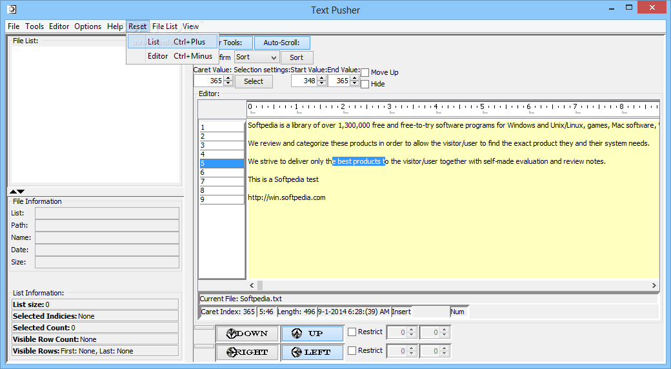Image resolution: width=671 pixels, height=369 pixels.
Task: Click the selected text 'best products'
Action: [359, 161]
